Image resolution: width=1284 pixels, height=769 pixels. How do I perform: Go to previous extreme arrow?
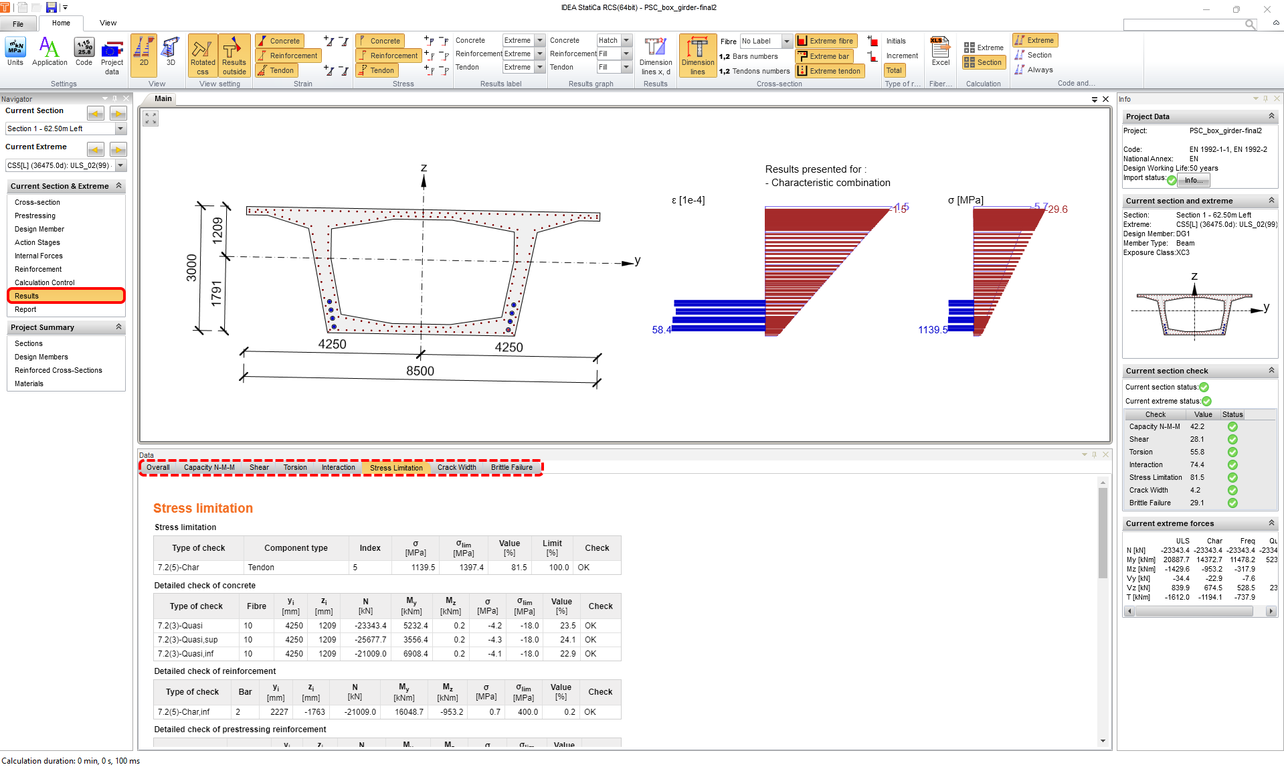[96, 149]
